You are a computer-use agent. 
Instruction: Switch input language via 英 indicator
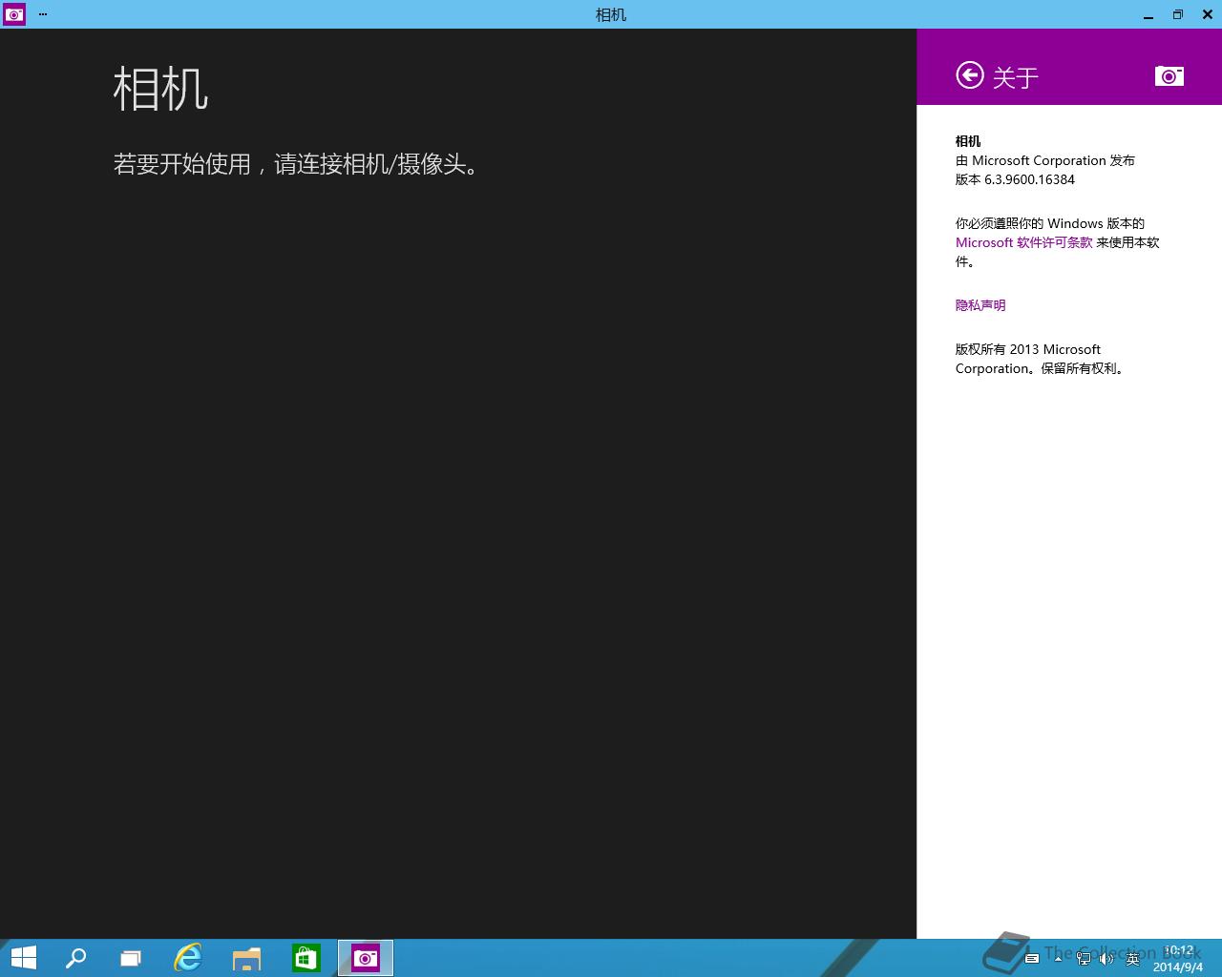point(1132,958)
